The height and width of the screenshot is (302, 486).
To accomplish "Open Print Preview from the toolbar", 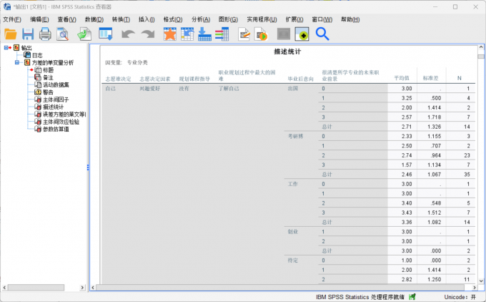I will click(x=63, y=34).
